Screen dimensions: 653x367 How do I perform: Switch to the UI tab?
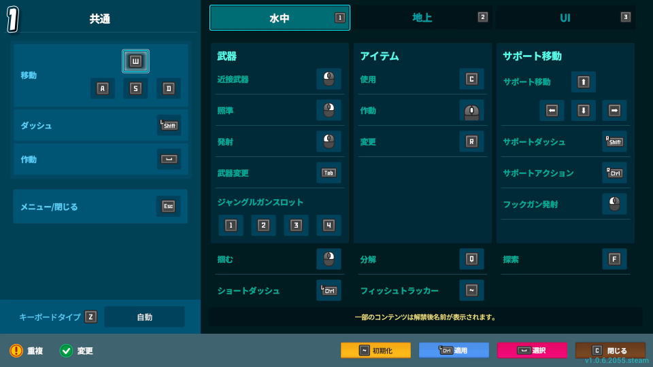click(565, 18)
